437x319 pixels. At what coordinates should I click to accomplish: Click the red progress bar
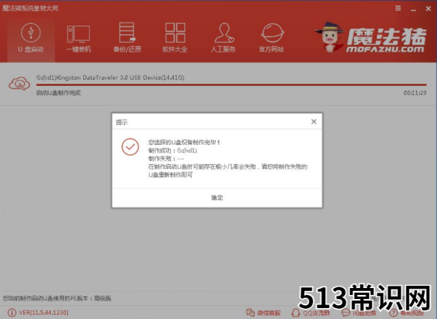point(231,85)
